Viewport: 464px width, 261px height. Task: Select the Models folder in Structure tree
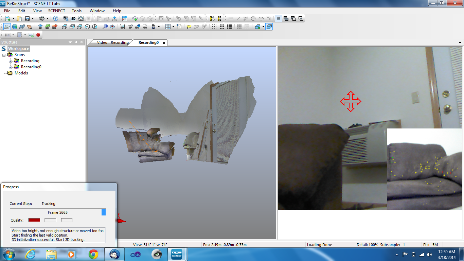21,73
